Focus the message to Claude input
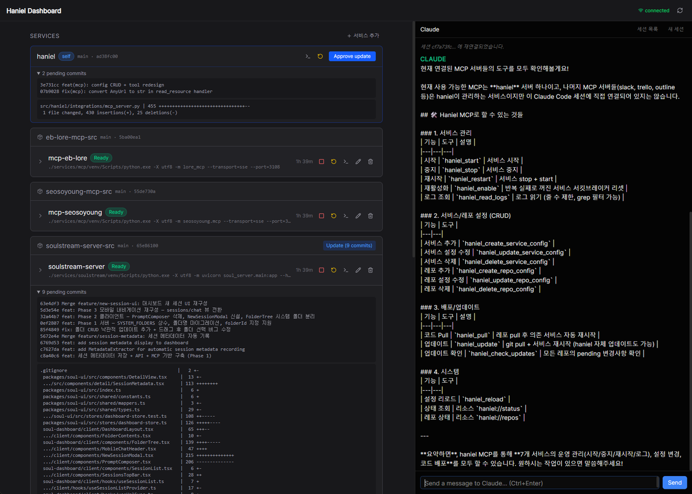 pyautogui.click(x=539, y=482)
